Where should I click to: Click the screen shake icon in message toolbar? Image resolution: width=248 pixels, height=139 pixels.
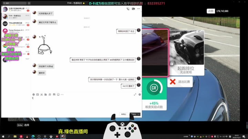click(x=58, y=95)
